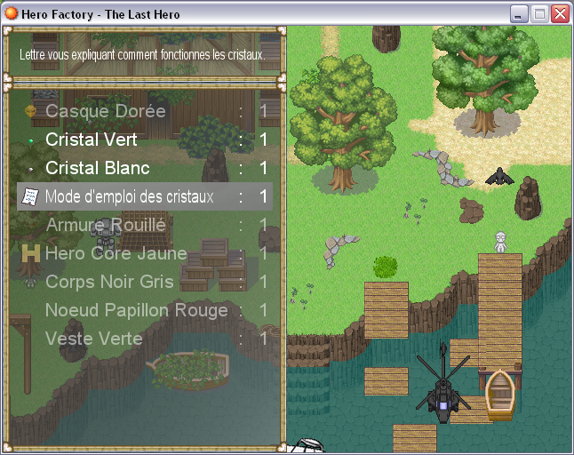Pick the Armure Rouillé entry

[145, 225]
